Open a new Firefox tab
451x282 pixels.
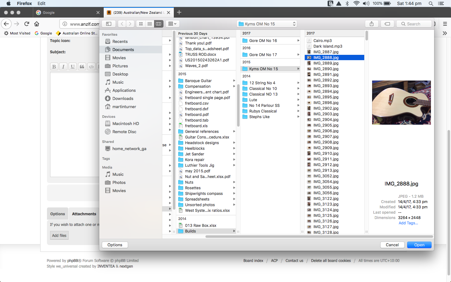179,12
